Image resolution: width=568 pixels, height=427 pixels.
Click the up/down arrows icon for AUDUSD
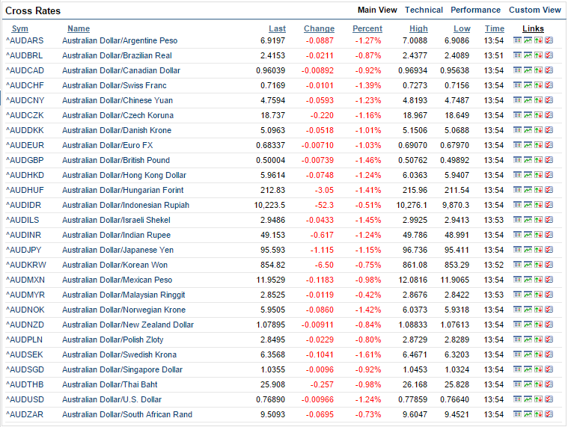(x=538, y=399)
